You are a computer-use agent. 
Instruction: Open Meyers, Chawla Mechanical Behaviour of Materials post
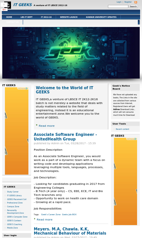[70, 231]
